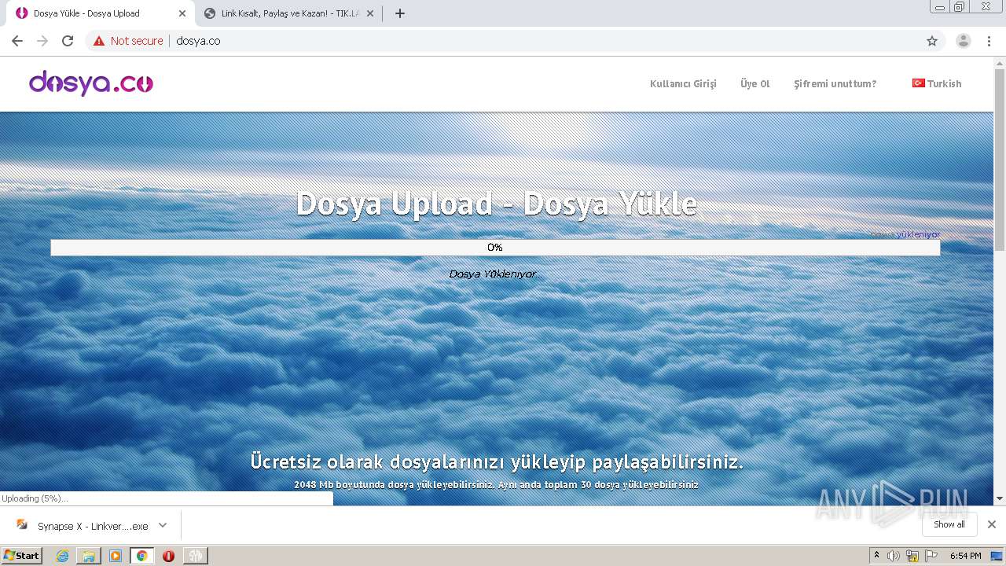Switch to the Dosya Yükle - Dosya Upload tab
This screenshot has width=1006, height=566.
[99, 13]
